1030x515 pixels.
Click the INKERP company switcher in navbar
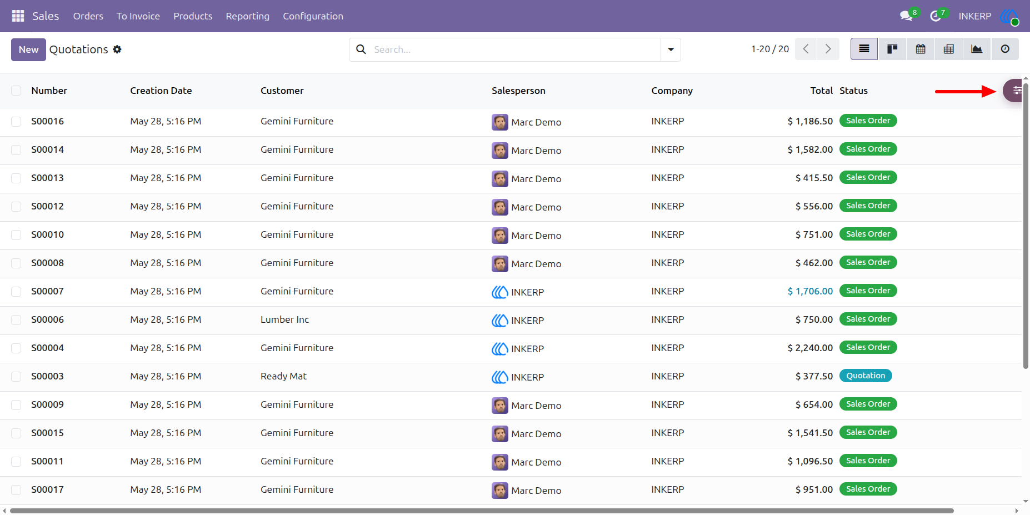(974, 16)
